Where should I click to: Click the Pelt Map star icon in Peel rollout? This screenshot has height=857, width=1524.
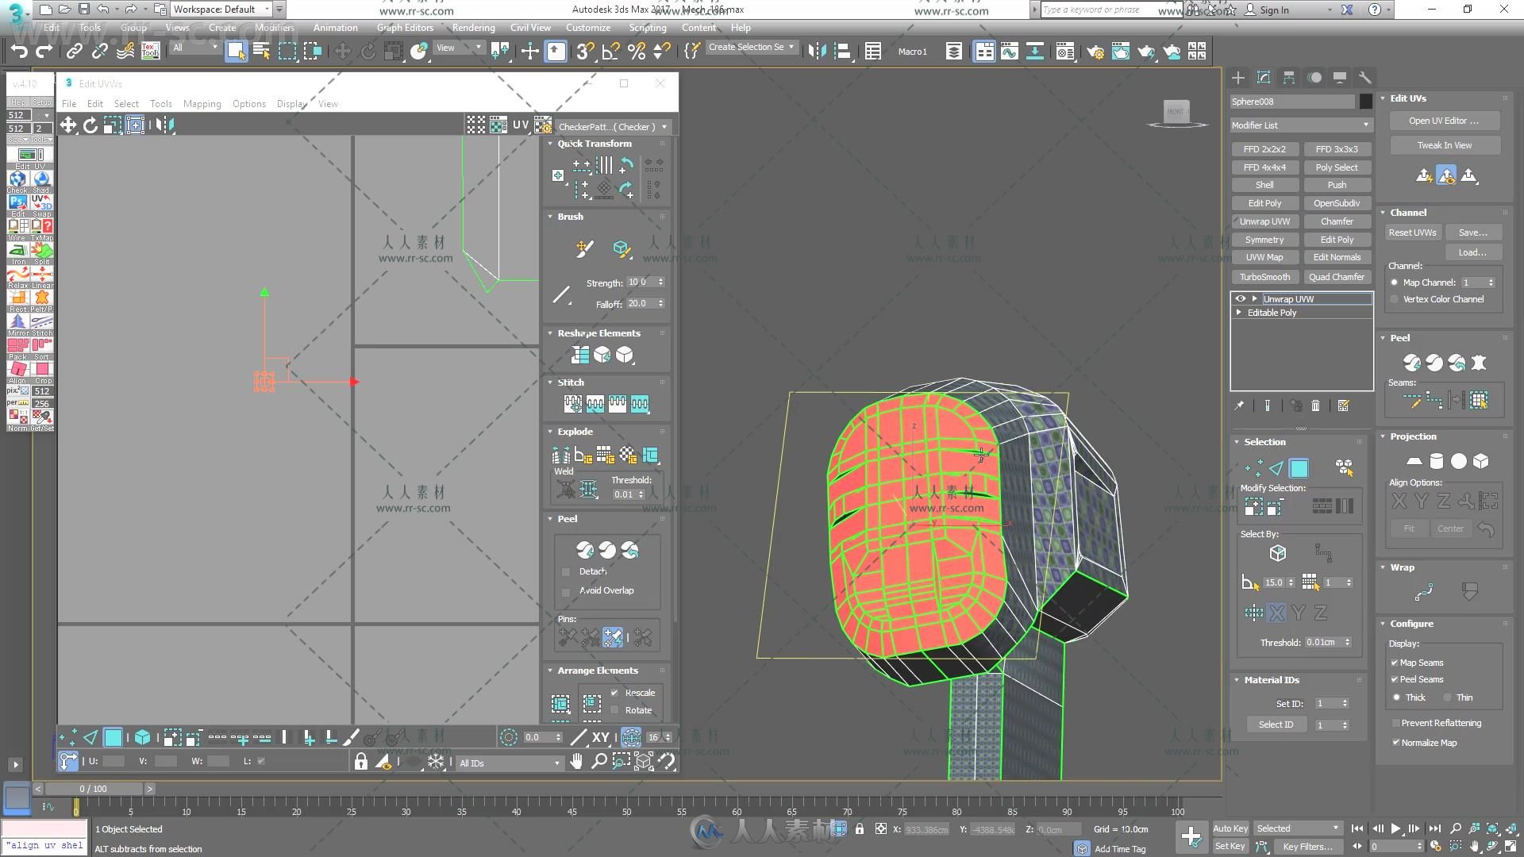point(1479,363)
